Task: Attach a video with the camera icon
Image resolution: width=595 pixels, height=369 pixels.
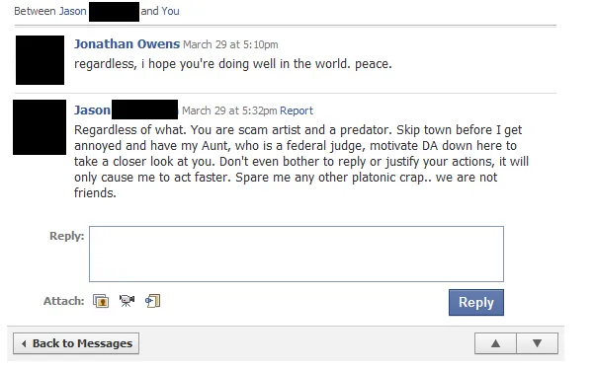Action: (x=127, y=301)
